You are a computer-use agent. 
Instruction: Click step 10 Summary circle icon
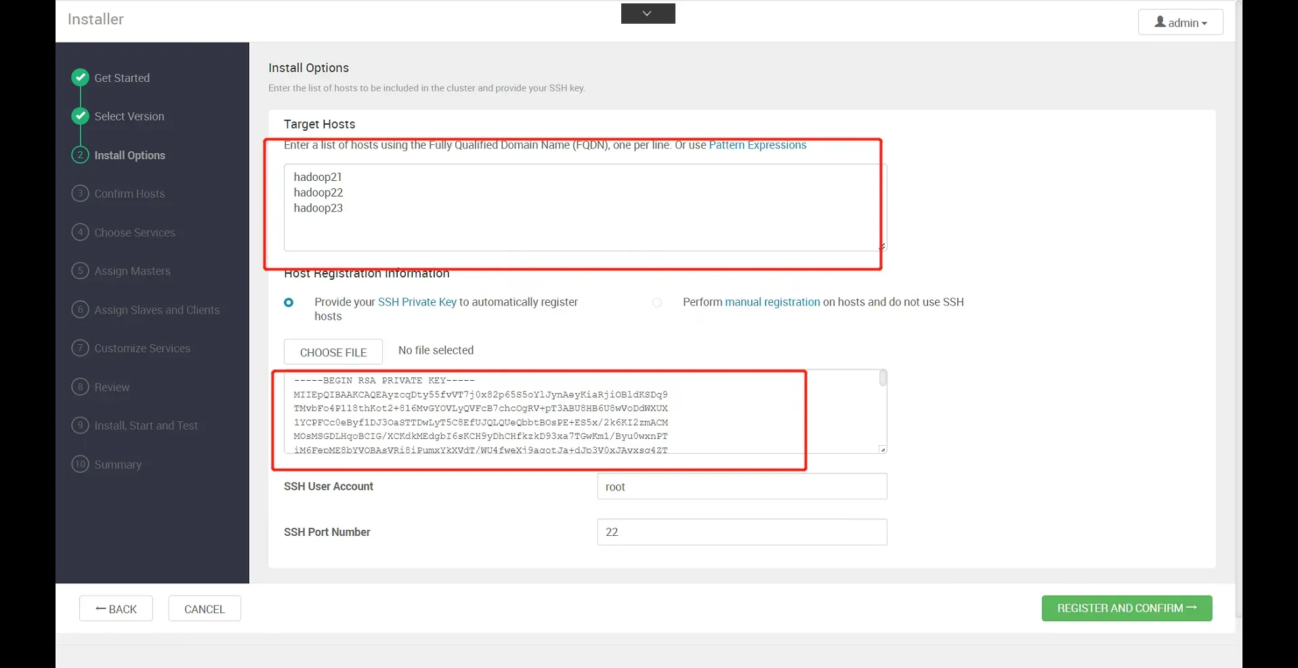pos(80,464)
